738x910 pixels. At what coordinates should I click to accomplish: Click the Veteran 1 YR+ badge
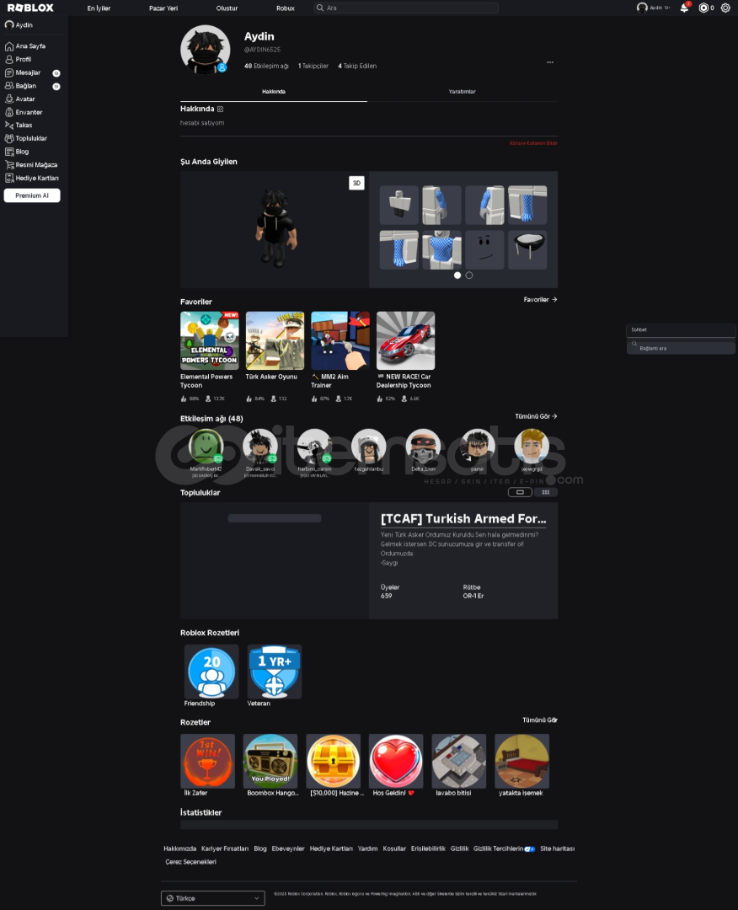point(275,672)
